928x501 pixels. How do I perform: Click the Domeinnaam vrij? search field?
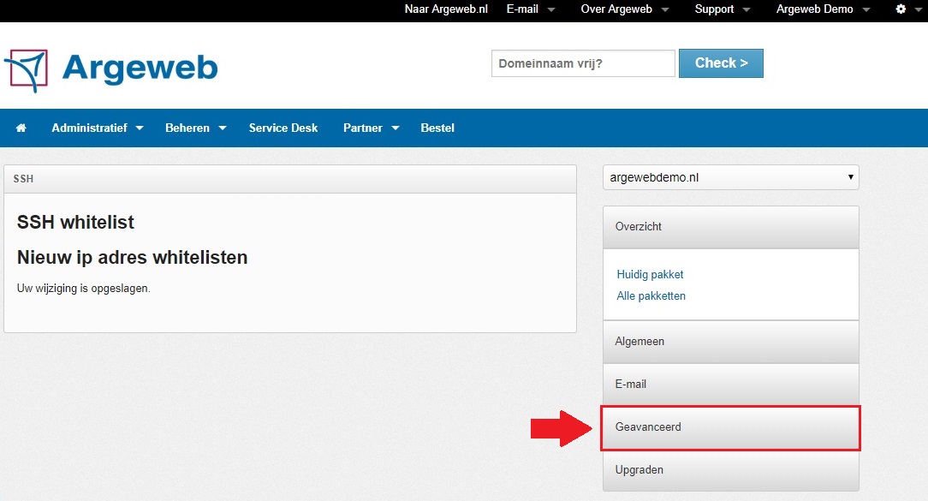[x=583, y=63]
